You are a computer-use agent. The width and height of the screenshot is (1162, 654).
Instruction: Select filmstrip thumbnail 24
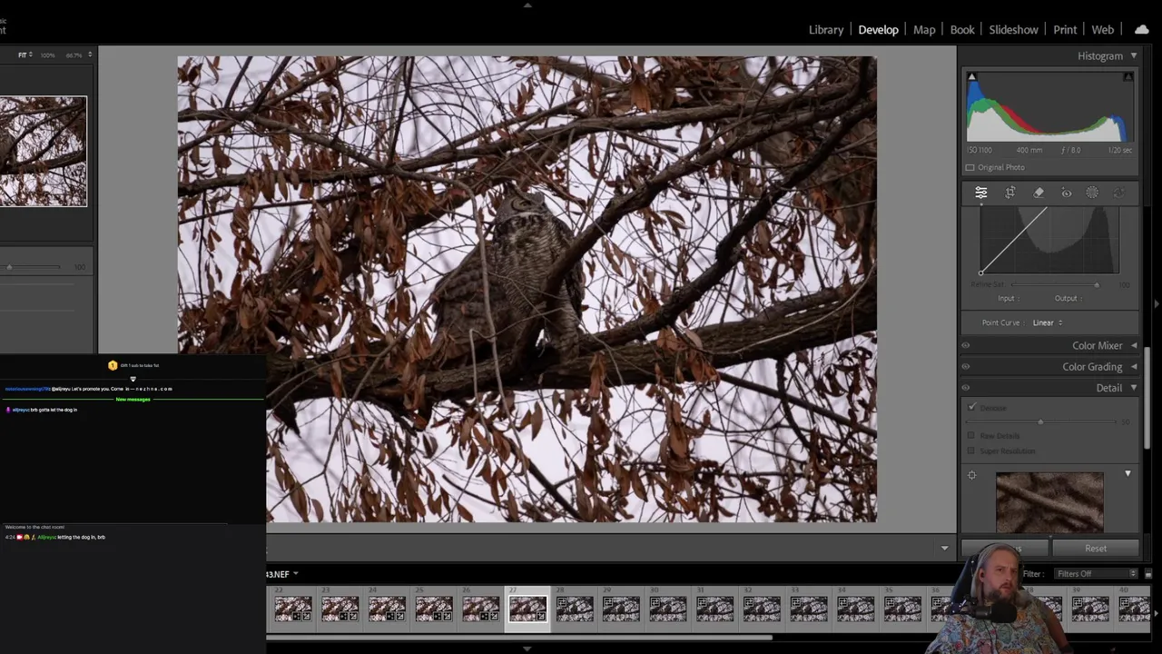coord(387,609)
